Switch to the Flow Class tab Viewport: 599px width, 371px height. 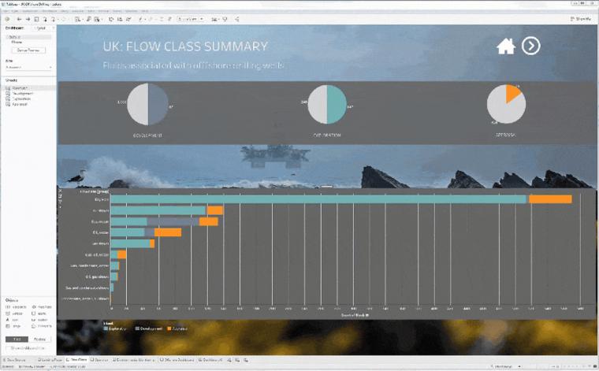[x=76, y=359]
